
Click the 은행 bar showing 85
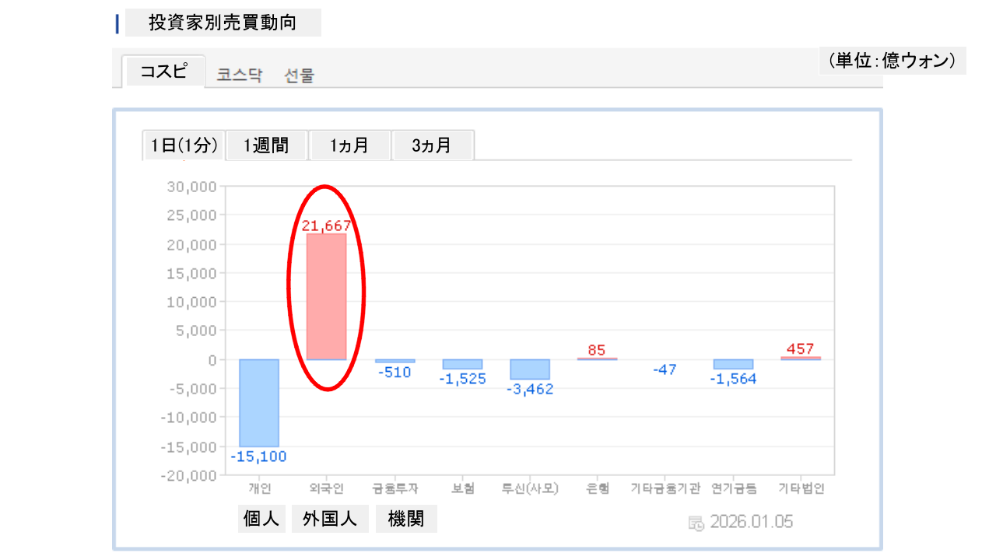[x=597, y=359]
